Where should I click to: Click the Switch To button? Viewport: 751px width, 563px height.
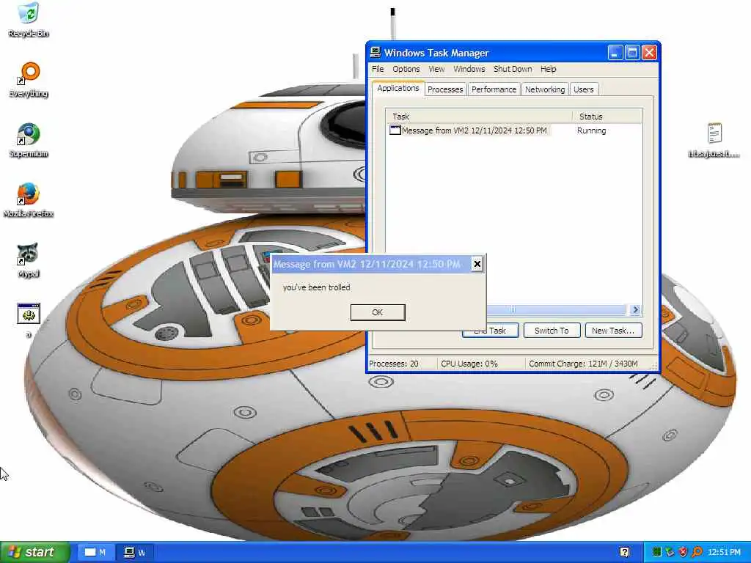click(552, 331)
